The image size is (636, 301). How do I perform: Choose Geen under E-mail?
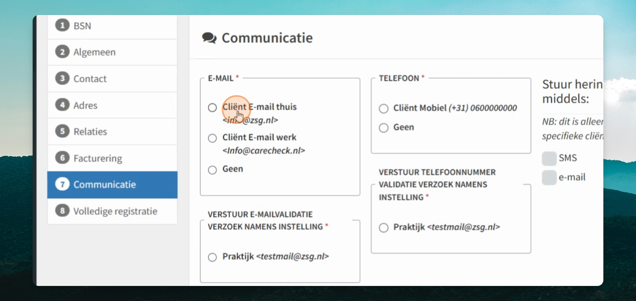tap(213, 170)
